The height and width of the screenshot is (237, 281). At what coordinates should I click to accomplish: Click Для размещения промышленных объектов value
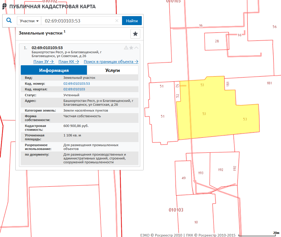pyautogui.click(x=91, y=147)
